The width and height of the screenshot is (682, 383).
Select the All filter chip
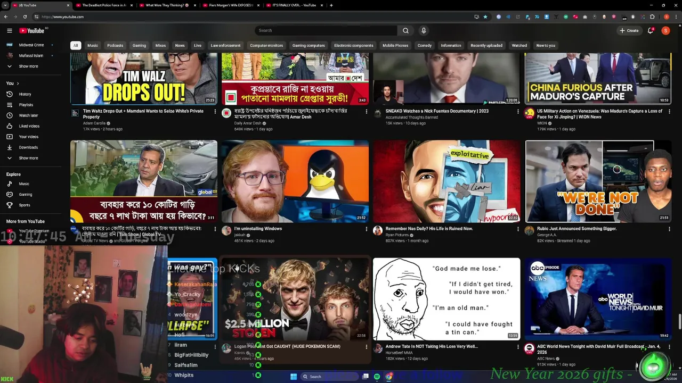pyautogui.click(x=76, y=46)
